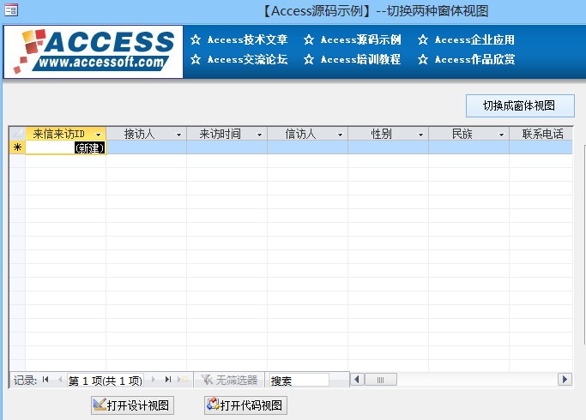The image size is (586, 420).
Task: Go to the first record
Action: (45, 380)
